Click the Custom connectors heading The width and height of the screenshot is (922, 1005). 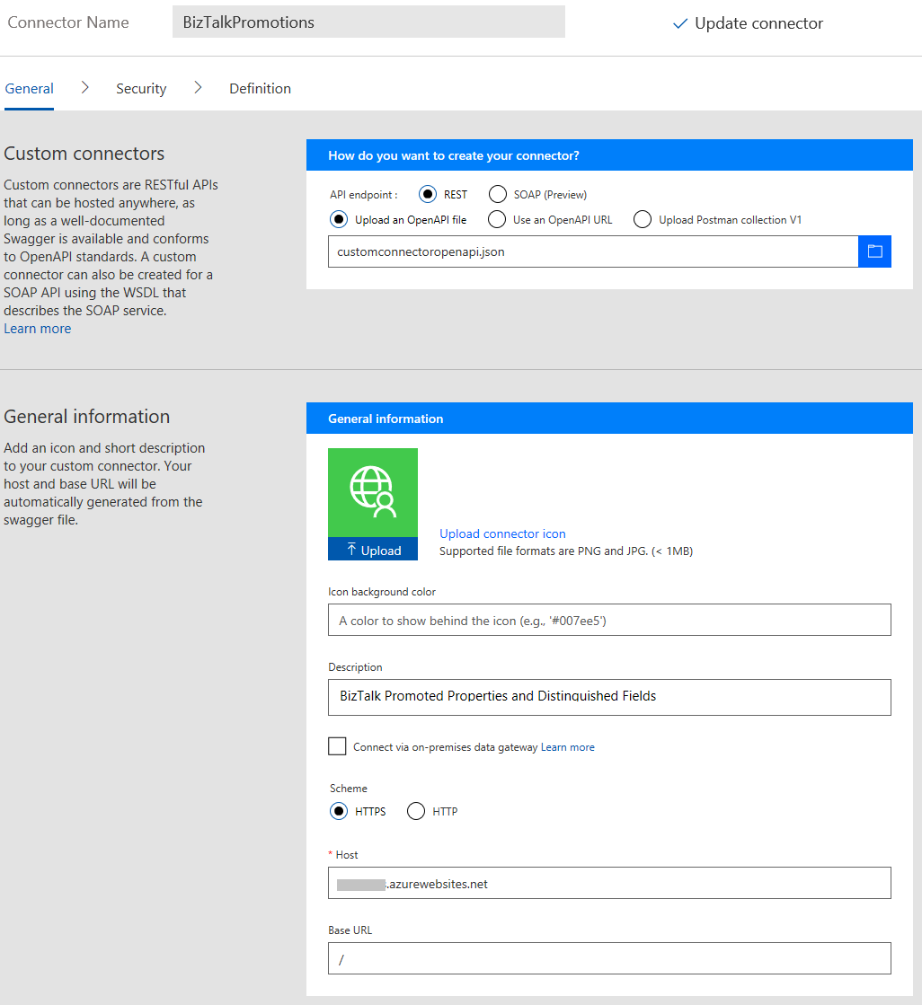[x=84, y=154]
